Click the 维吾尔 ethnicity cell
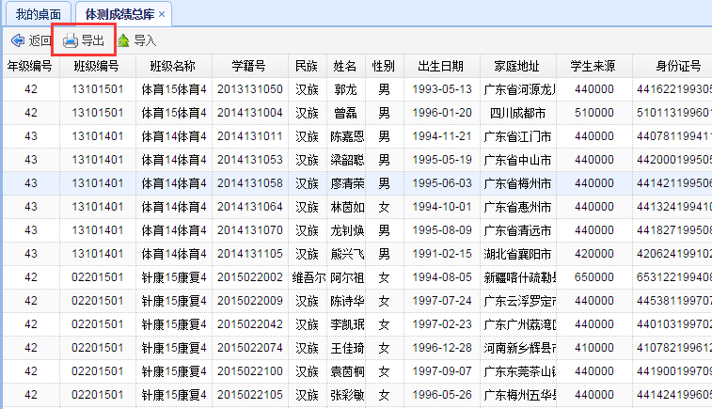712x409 pixels. tap(307, 277)
